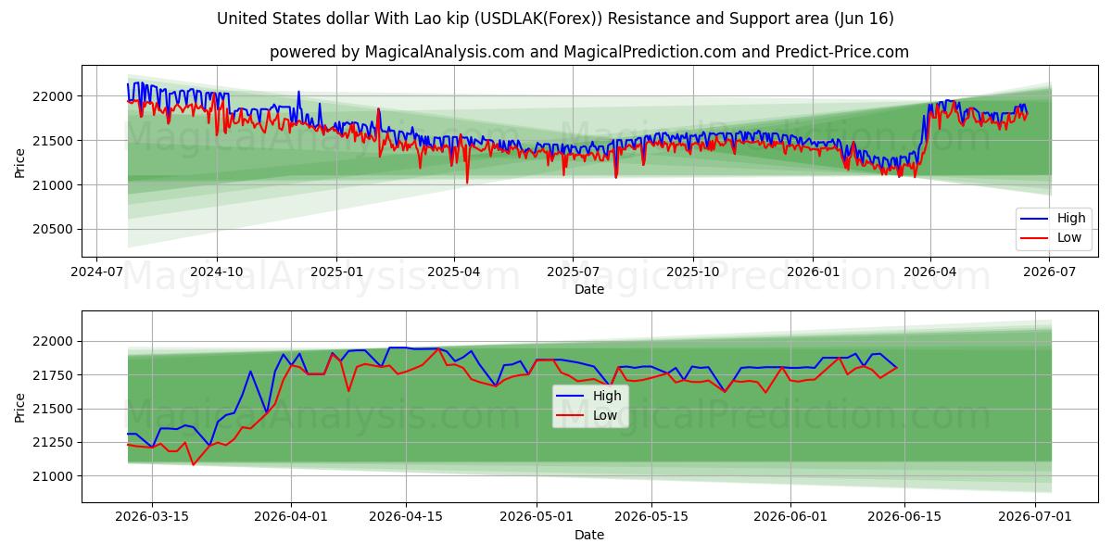
Task: Click the main chart title text
Action: (x=556, y=19)
